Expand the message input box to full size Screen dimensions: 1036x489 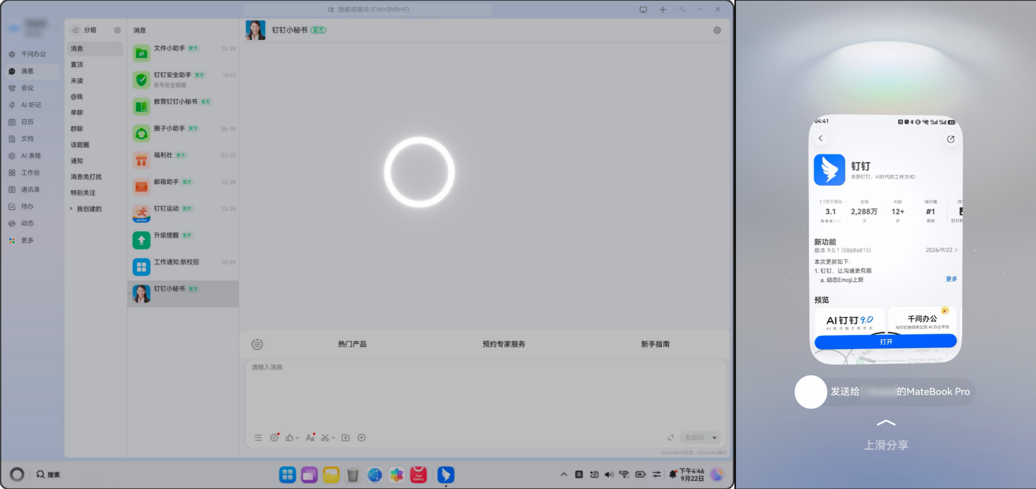click(671, 438)
